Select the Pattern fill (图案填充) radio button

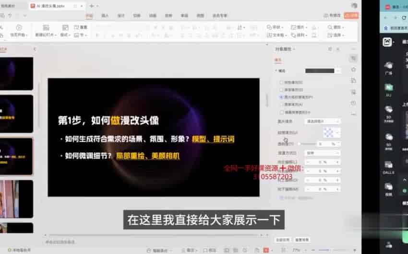click(x=281, y=104)
